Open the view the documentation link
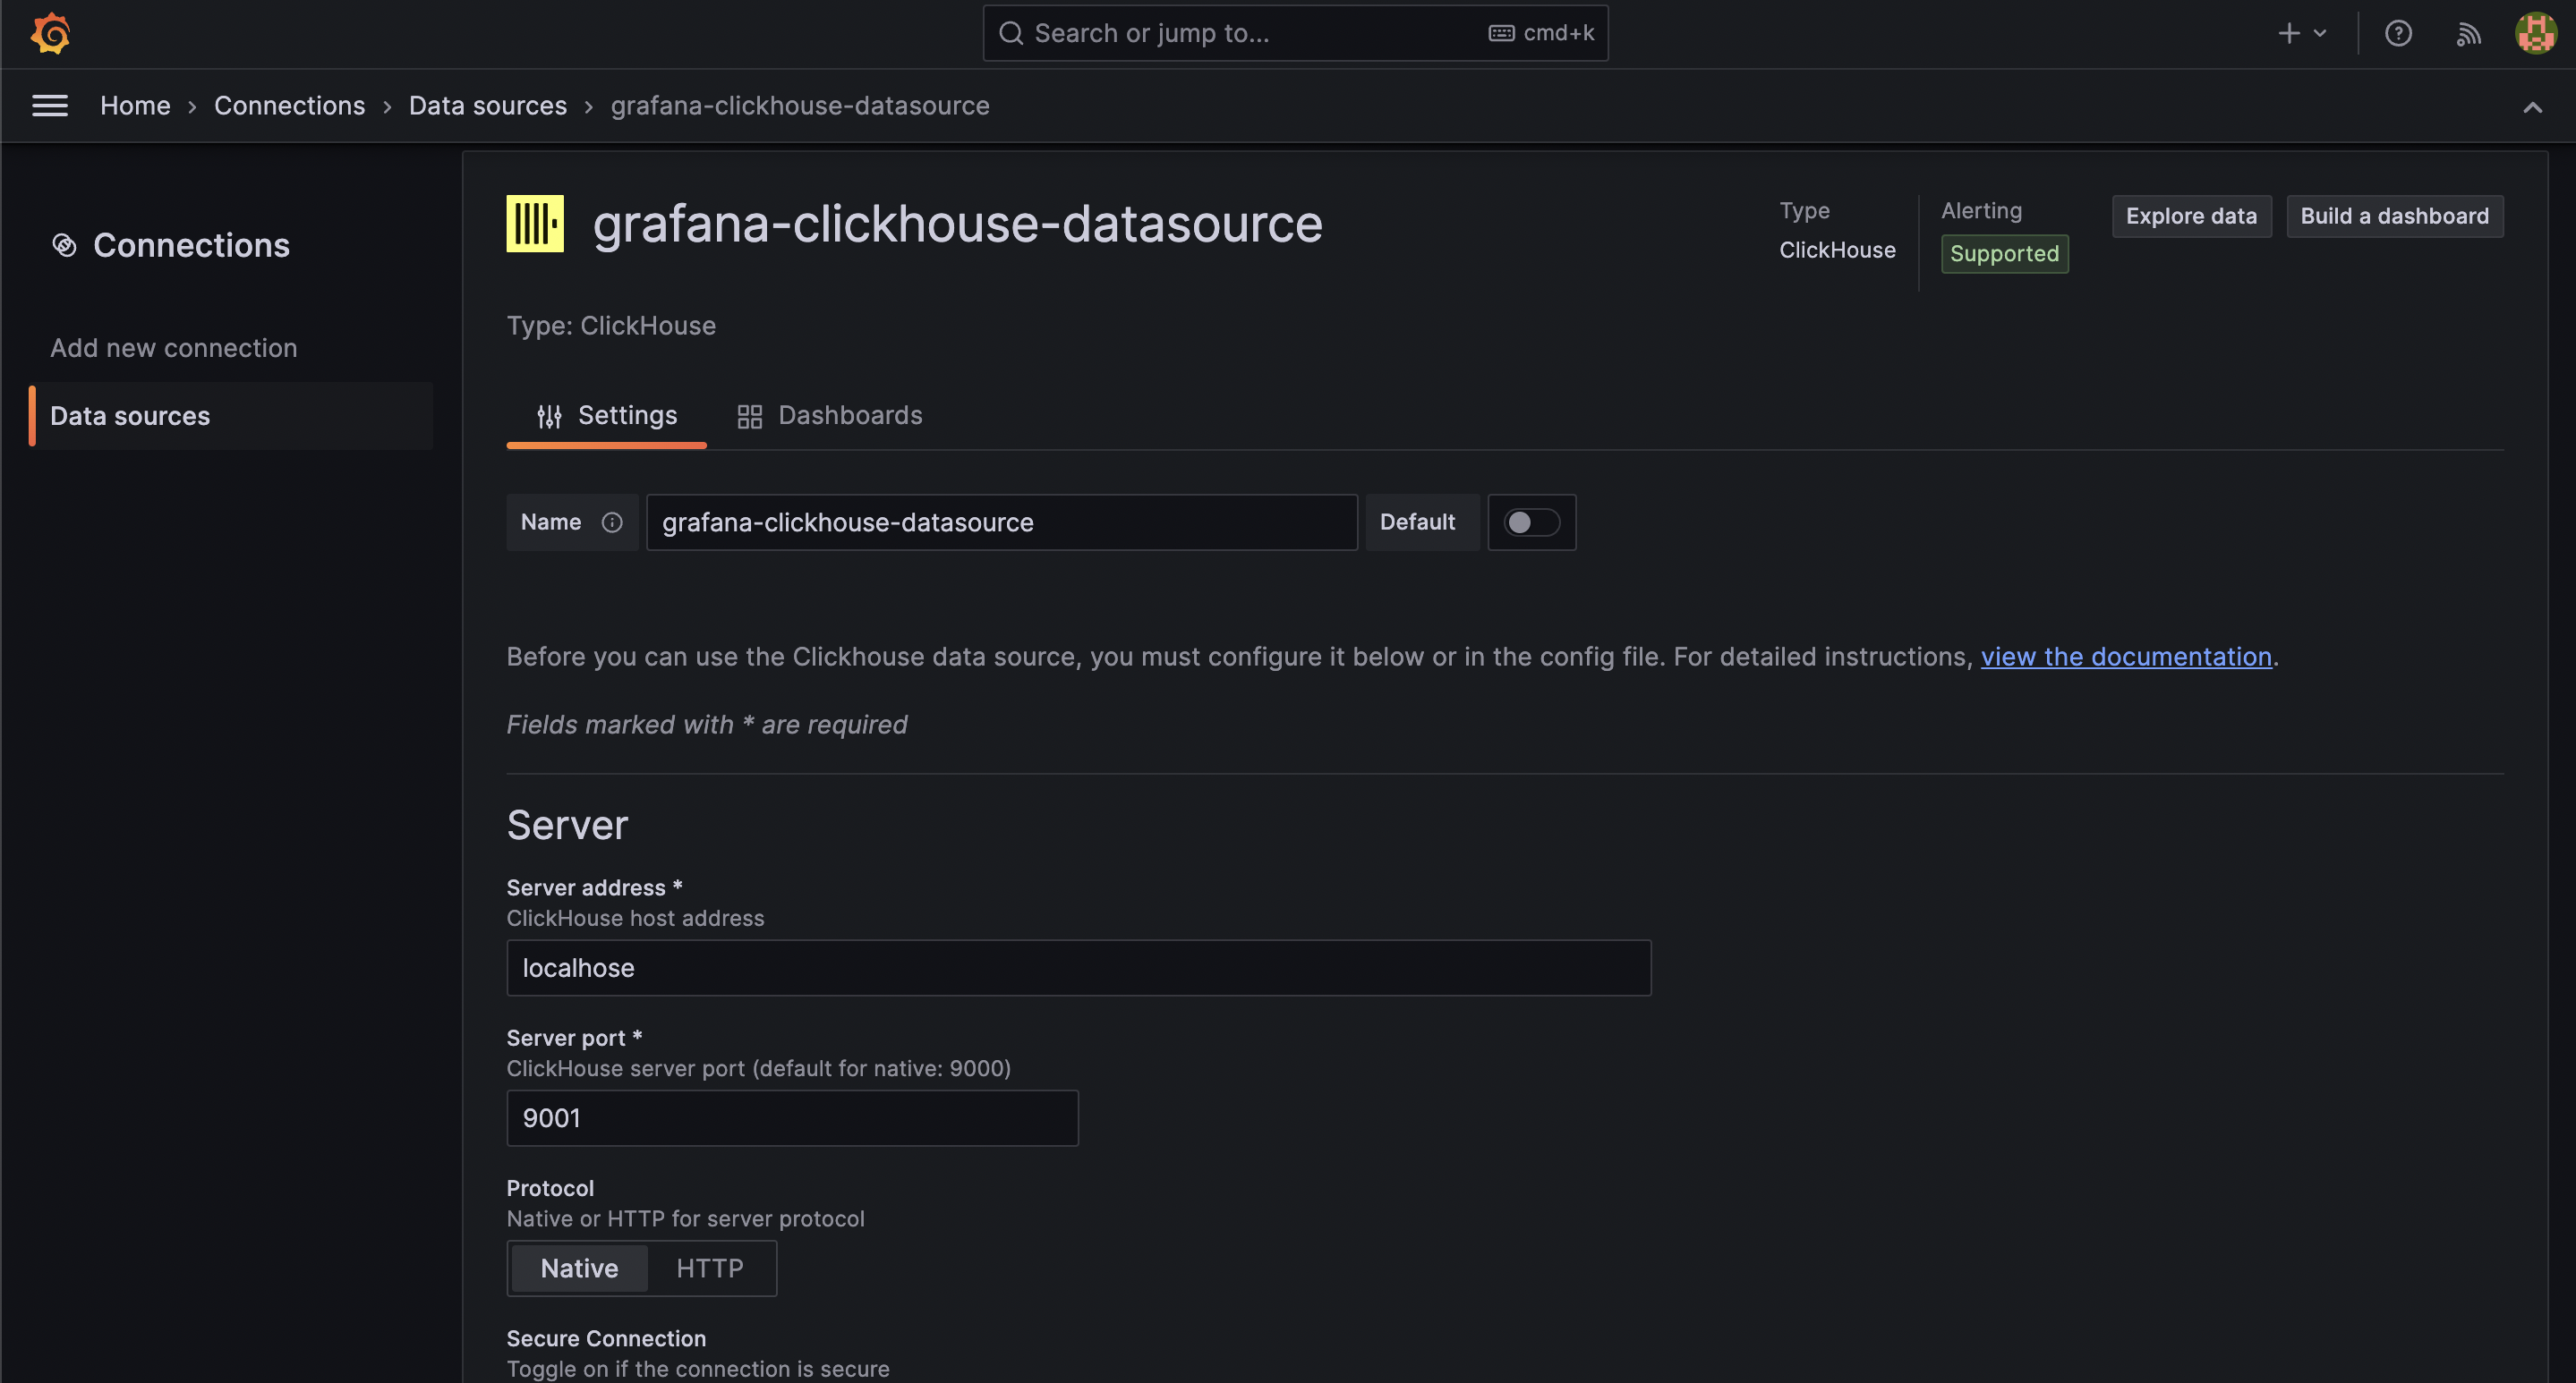The width and height of the screenshot is (2576, 1383). pyautogui.click(x=2125, y=657)
